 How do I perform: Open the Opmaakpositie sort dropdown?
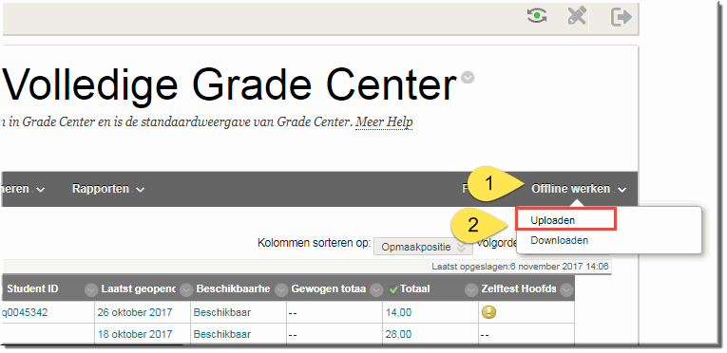click(423, 247)
